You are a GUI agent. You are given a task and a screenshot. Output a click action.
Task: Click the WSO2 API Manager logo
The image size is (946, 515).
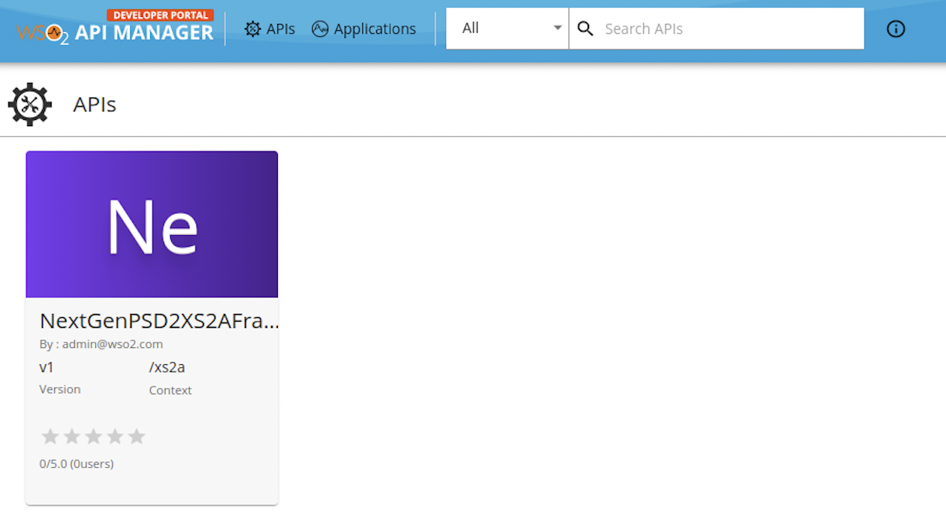point(115,28)
